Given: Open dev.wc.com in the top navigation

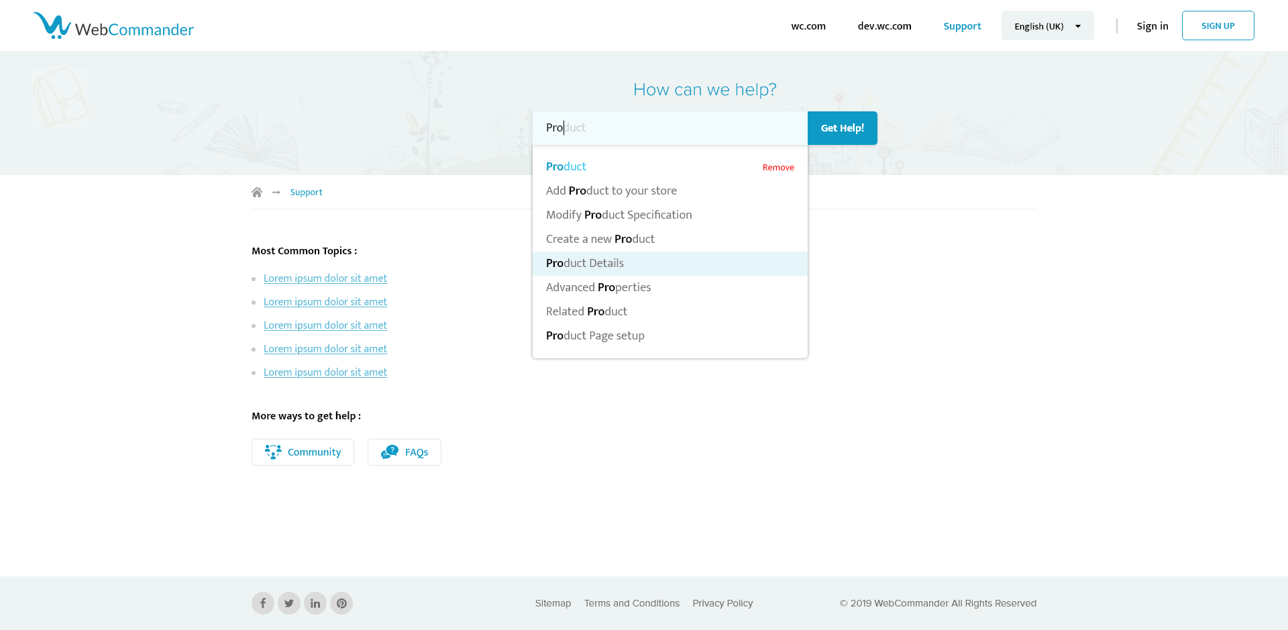Looking at the screenshot, I should point(884,26).
